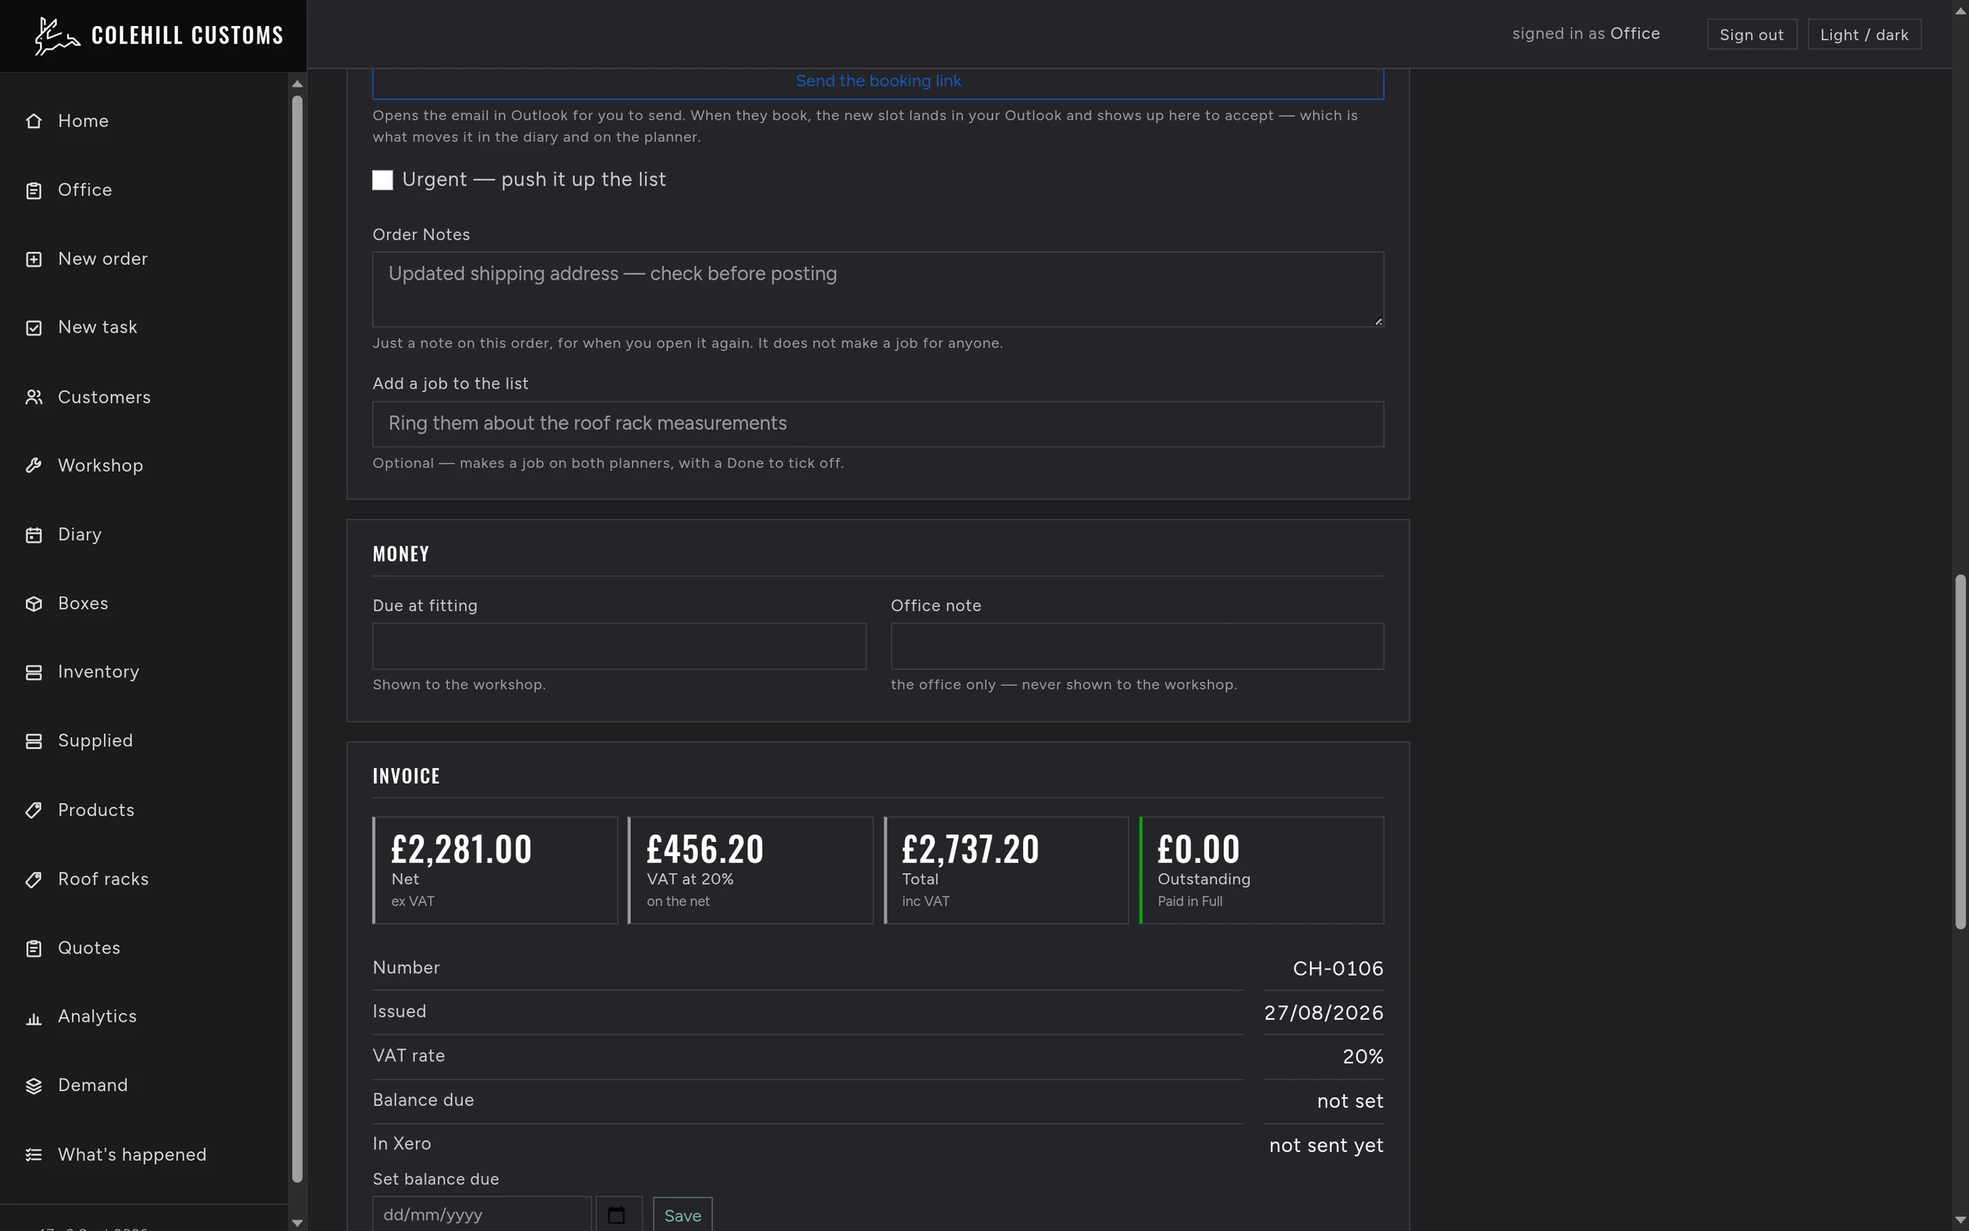Viewport: 1969px width, 1231px height.
Task: Click the Quotes clipboard icon
Action: point(33,948)
